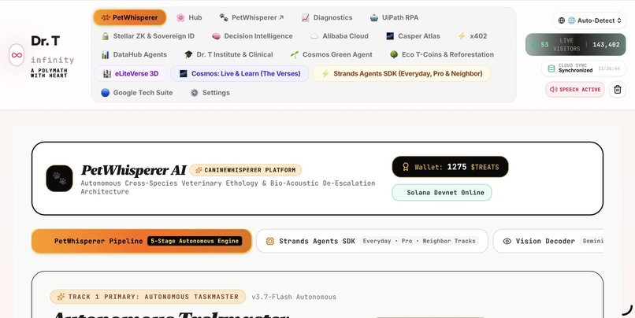The width and height of the screenshot is (635, 318).
Task: Click the tree icon for Eco T-Coins
Action: tap(394, 54)
